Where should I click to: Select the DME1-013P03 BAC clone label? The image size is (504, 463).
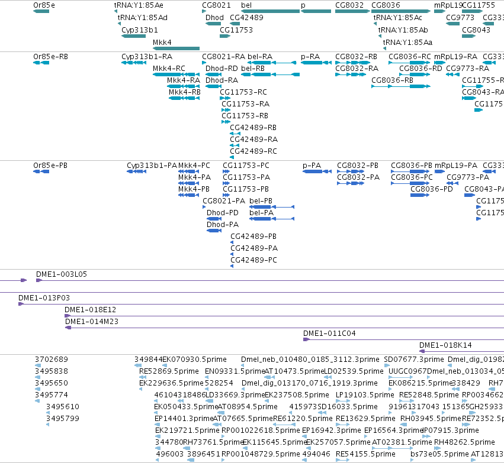click(x=44, y=298)
